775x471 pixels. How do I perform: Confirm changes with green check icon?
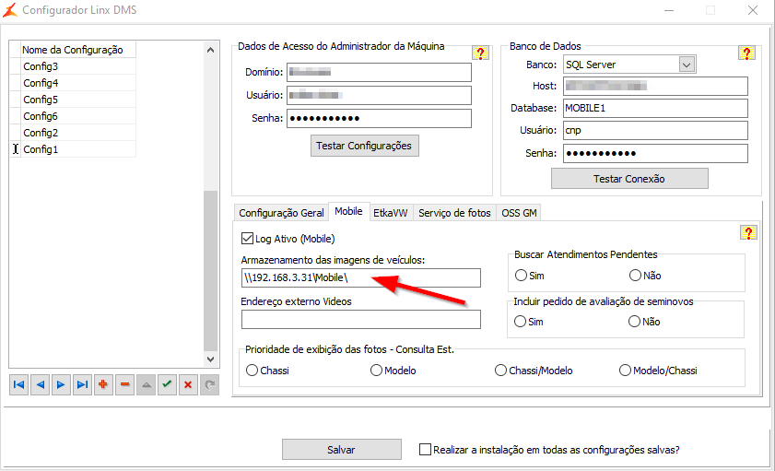(167, 384)
